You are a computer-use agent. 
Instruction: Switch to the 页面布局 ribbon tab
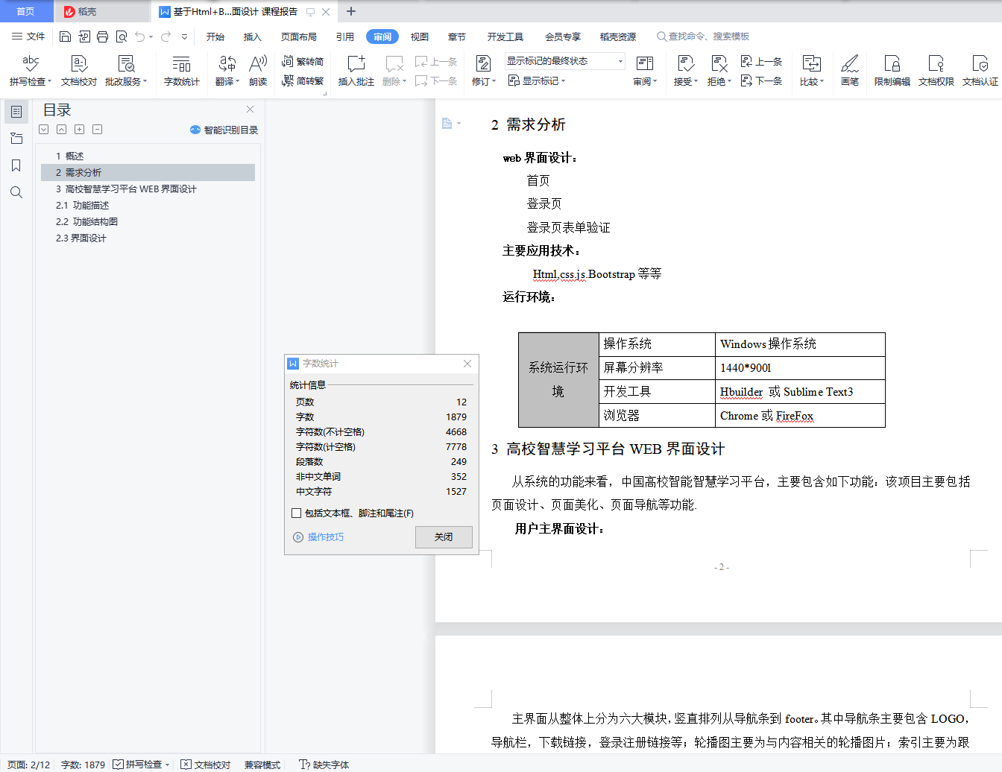[x=299, y=37]
